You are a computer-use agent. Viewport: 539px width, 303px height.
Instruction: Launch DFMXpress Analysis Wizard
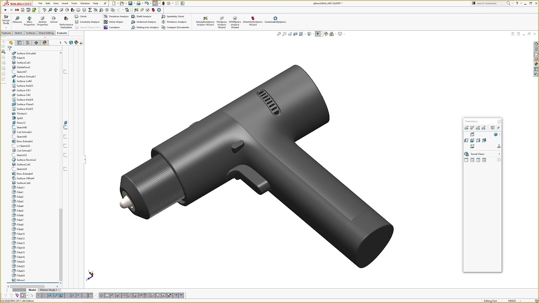click(x=235, y=22)
